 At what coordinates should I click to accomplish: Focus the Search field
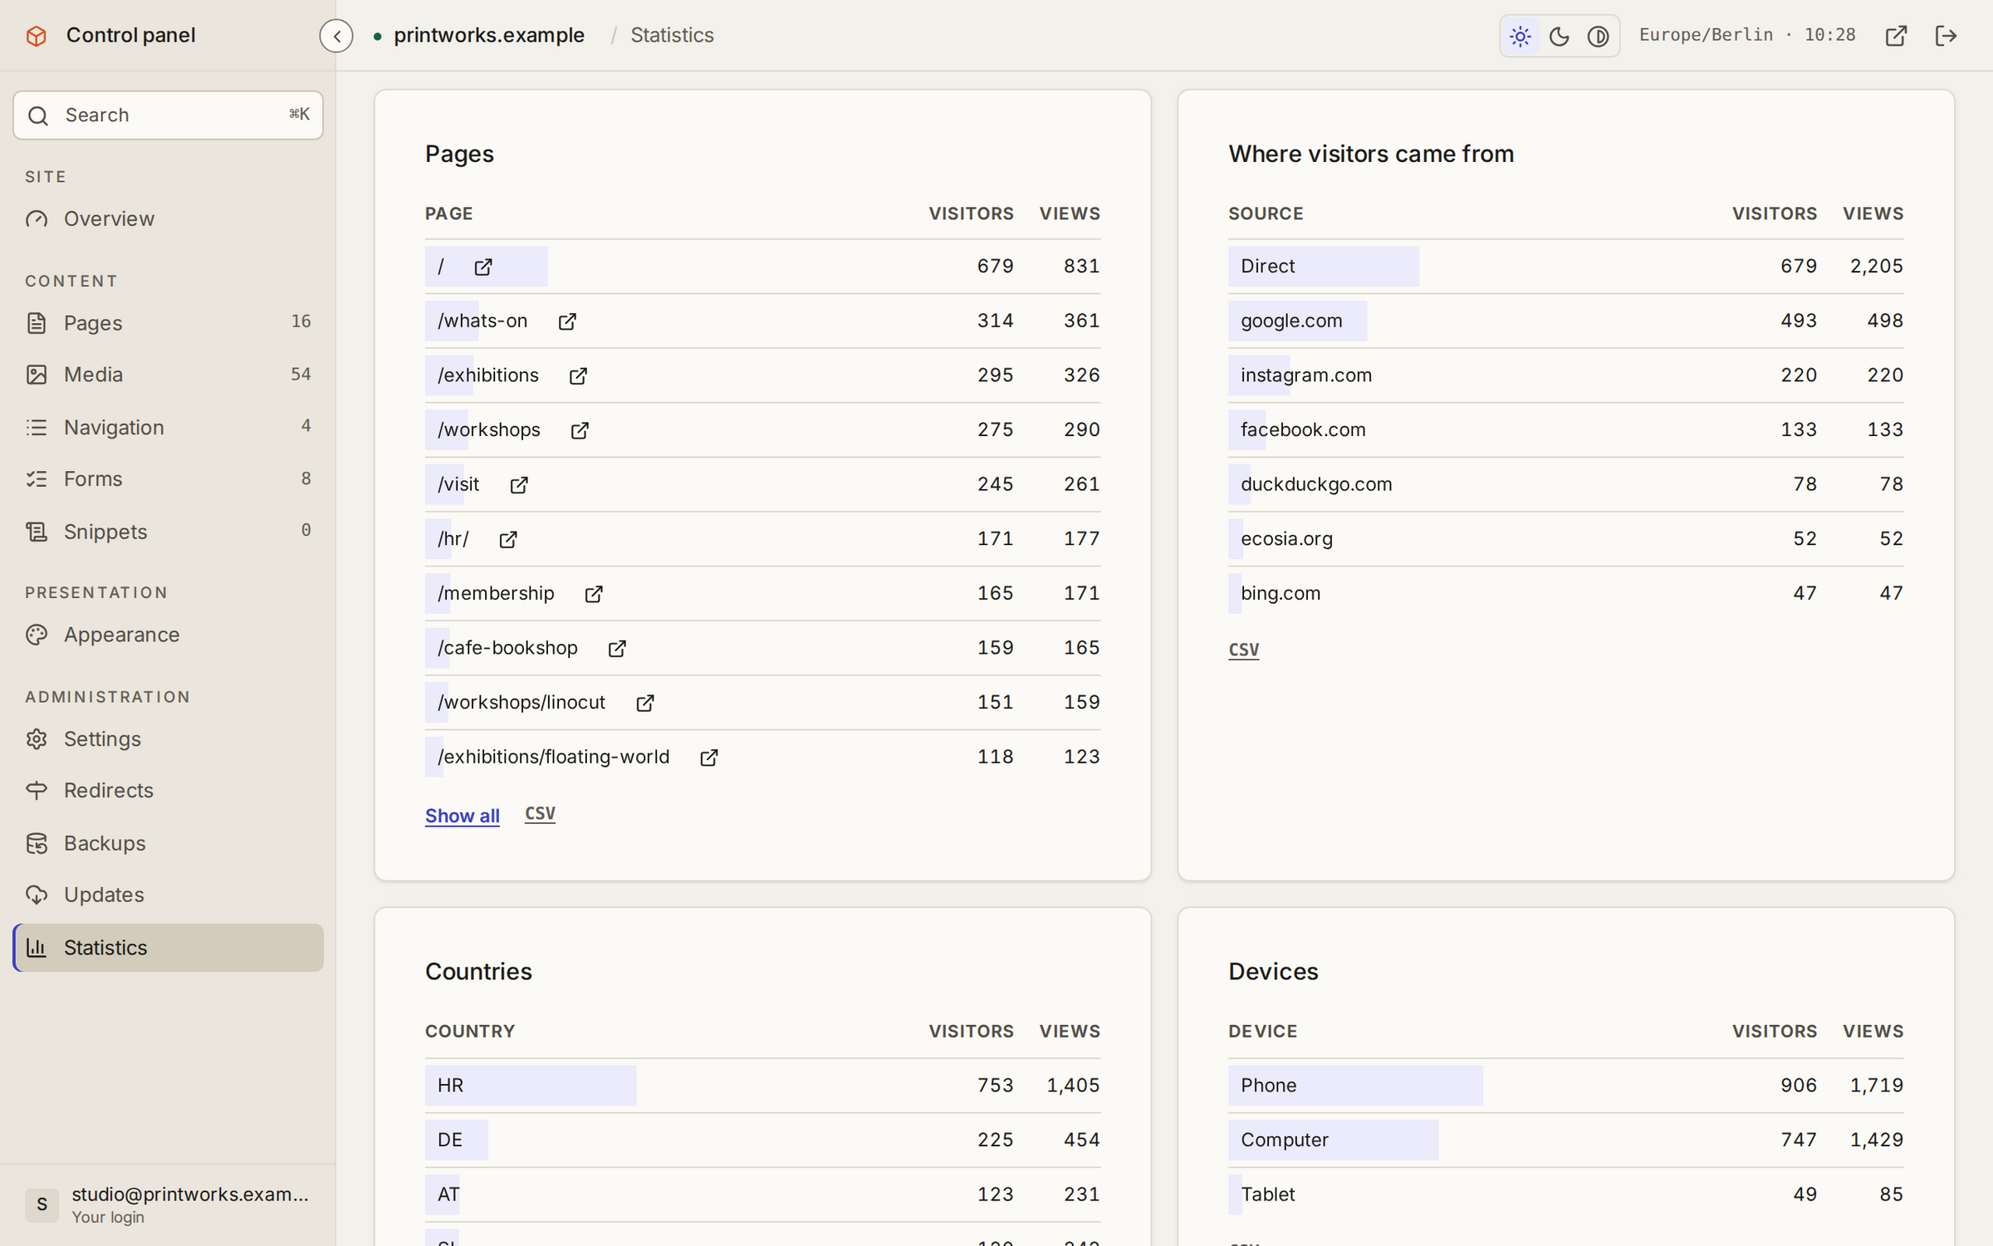(x=168, y=115)
